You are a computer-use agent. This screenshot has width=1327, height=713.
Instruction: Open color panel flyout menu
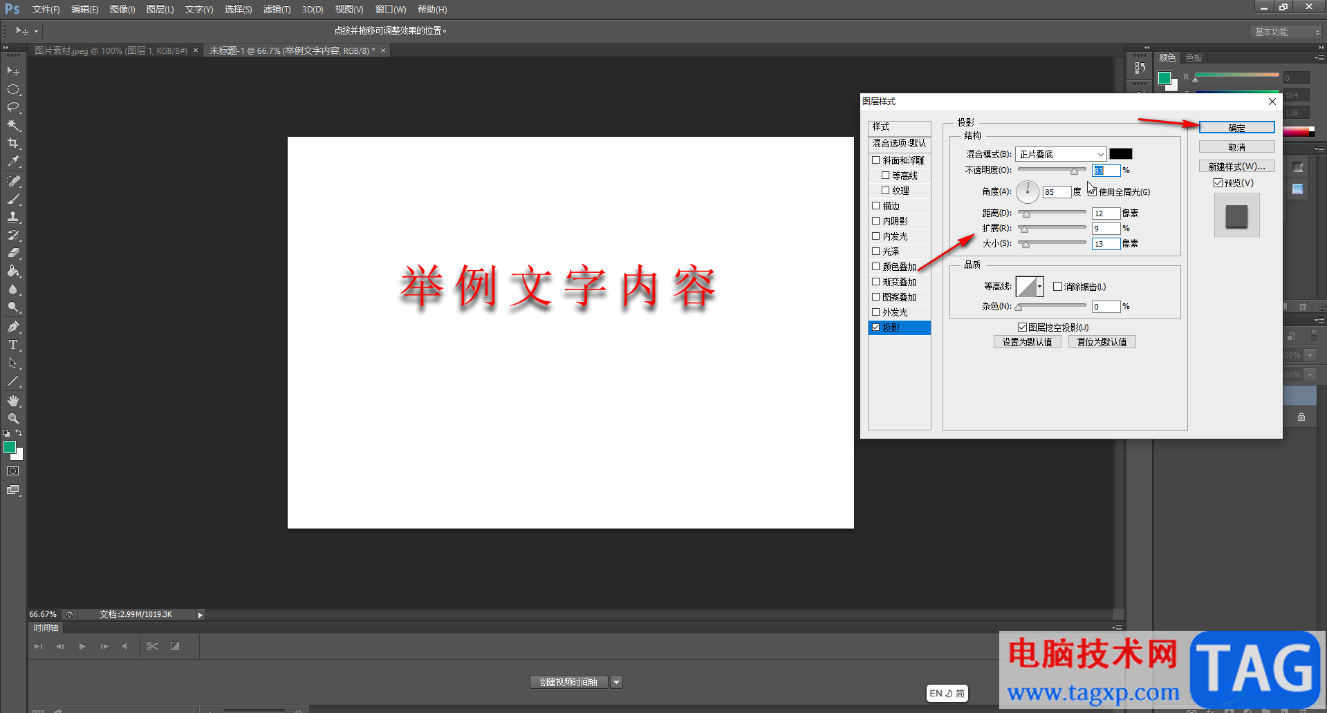click(1319, 58)
